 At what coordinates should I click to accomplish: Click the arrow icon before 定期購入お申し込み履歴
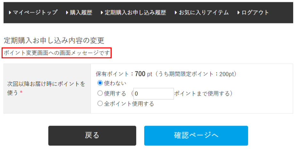[x=102, y=13]
